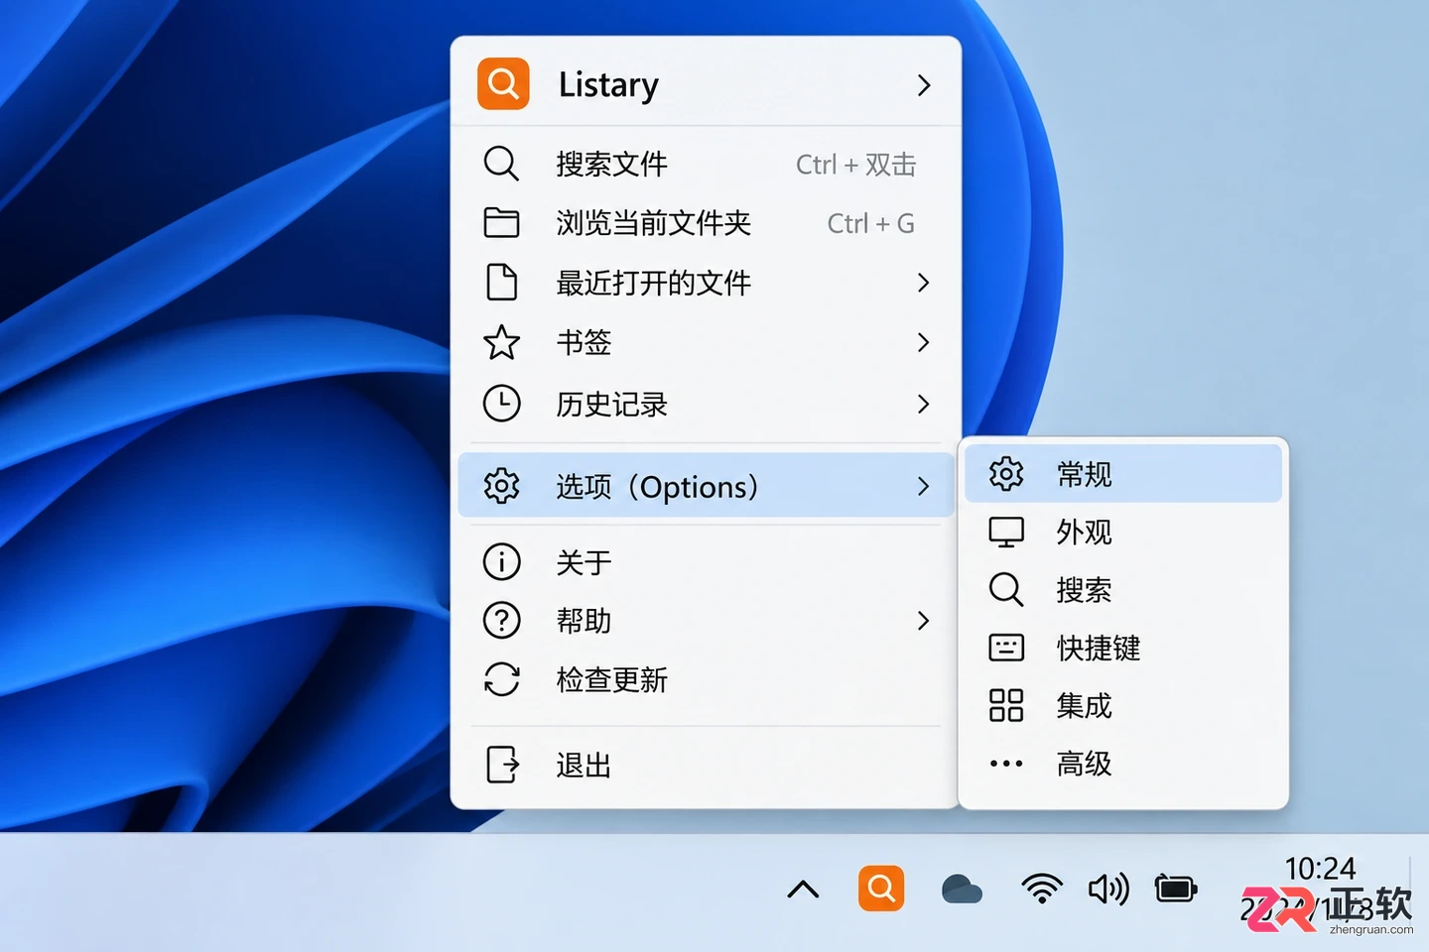Click the document icon beside 最近打开的文件
Image resolution: width=1429 pixels, height=952 pixels.
pos(501,283)
